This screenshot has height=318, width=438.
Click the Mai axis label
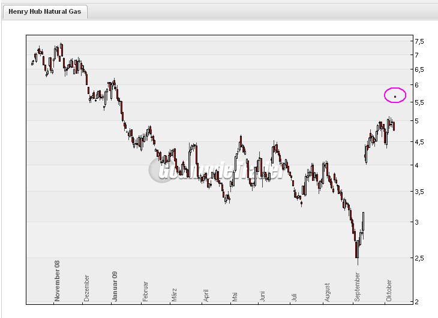(235, 297)
